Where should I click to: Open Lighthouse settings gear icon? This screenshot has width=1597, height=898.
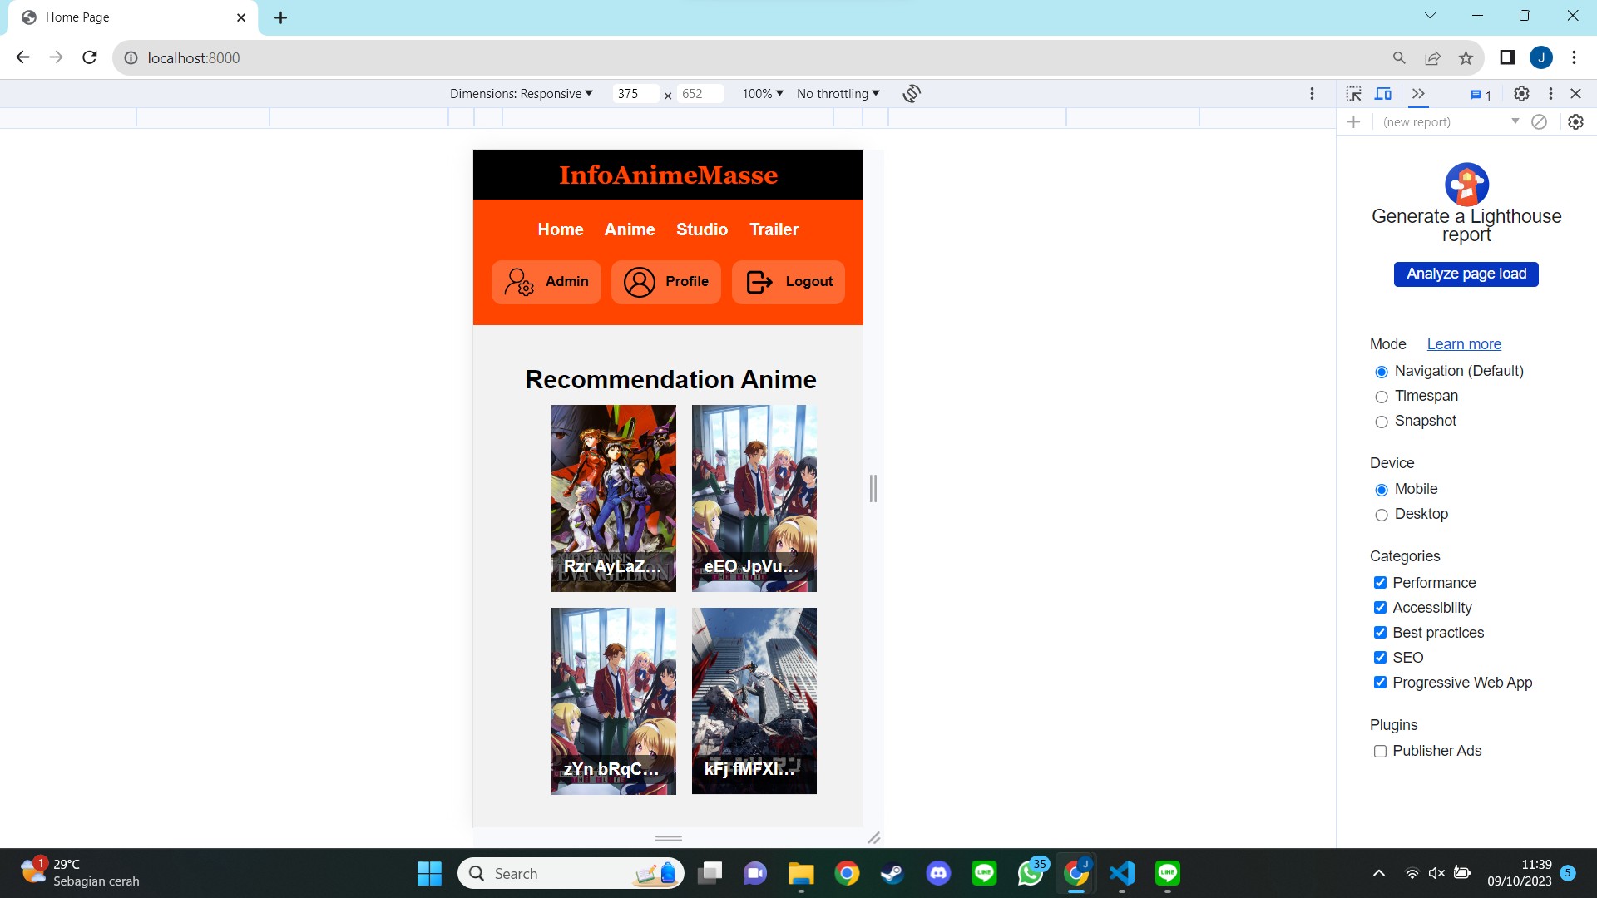click(x=1575, y=122)
